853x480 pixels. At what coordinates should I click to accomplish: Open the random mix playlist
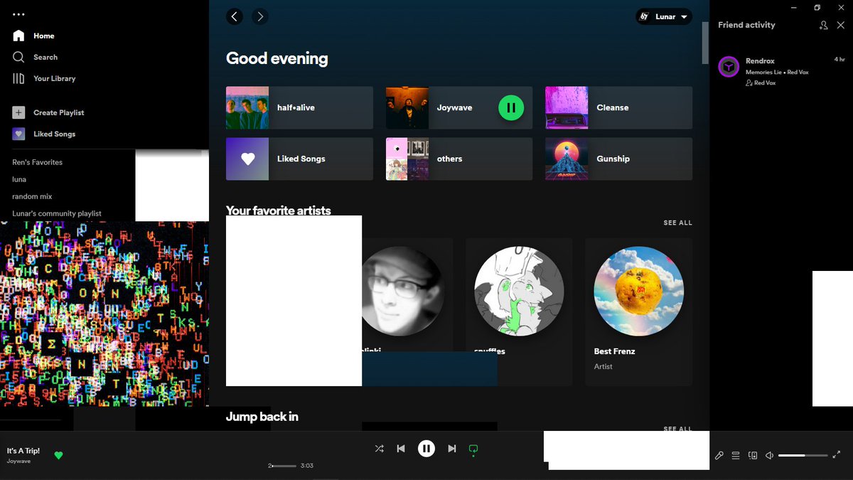(32, 196)
